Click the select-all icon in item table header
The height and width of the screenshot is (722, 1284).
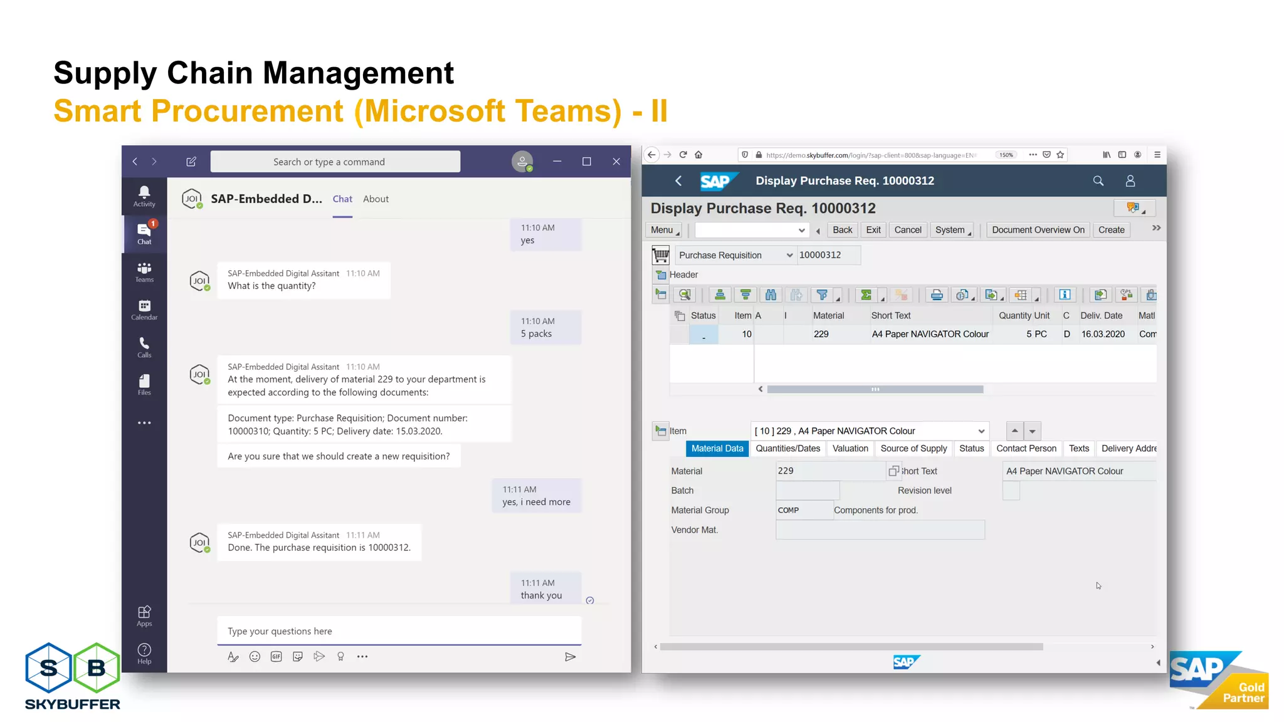click(680, 316)
